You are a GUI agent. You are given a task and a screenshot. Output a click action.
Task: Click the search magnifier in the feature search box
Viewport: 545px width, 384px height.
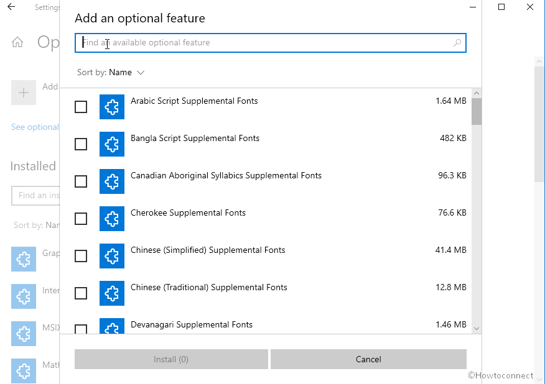pyautogui.click(x=457, y=43)
